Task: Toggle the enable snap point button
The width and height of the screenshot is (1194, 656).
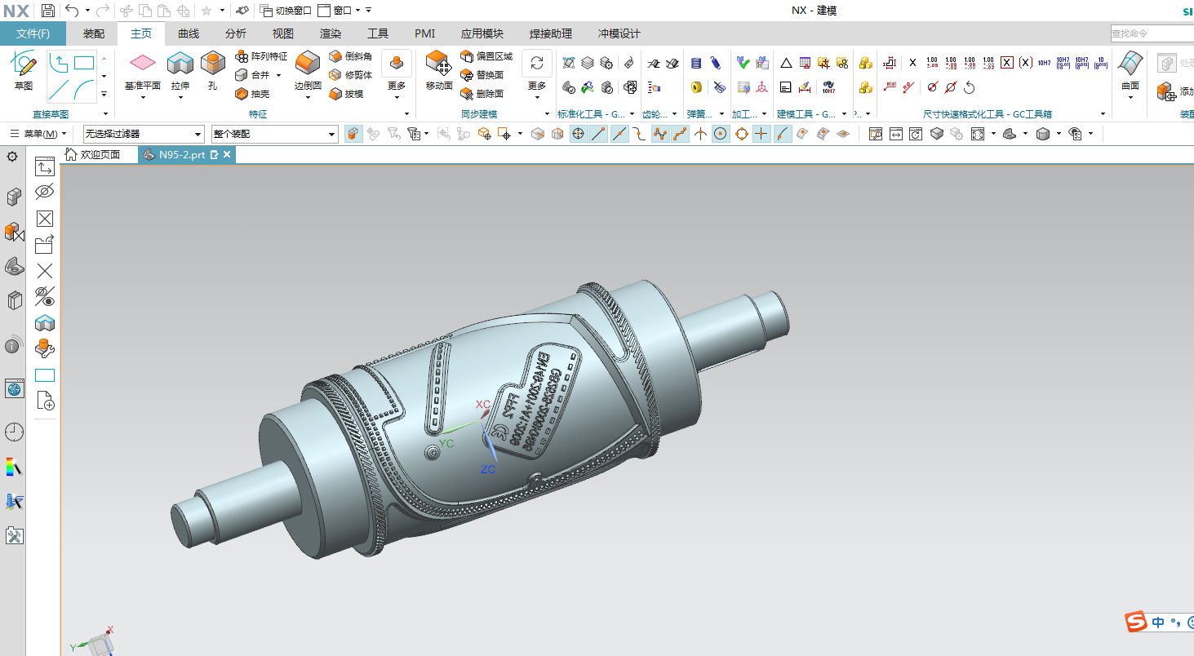Action: (x=578, y=134)
